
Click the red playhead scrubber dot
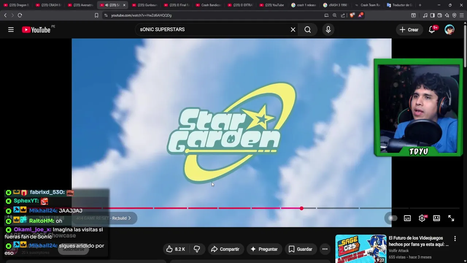pyautogui.click(x=301, y=208)
